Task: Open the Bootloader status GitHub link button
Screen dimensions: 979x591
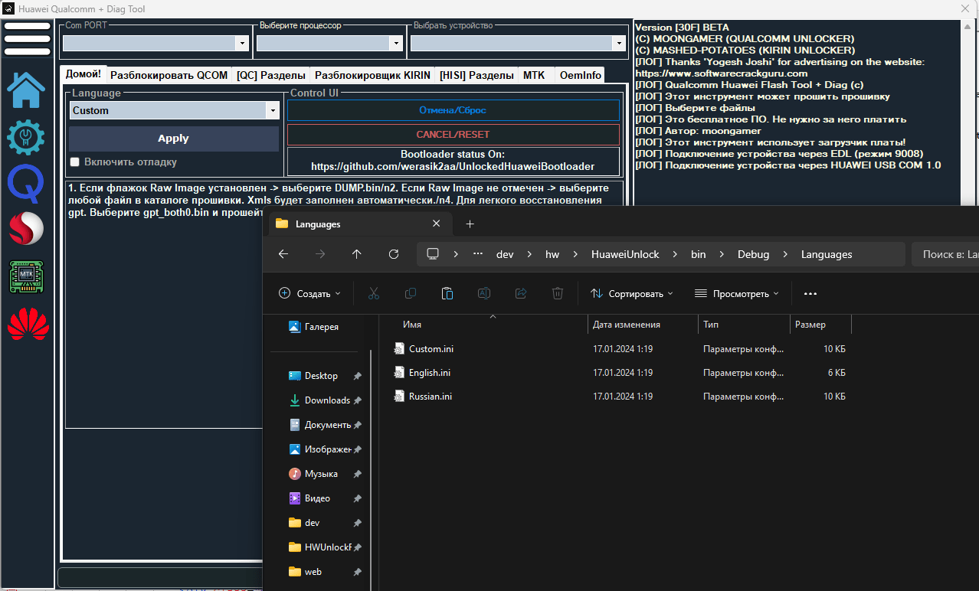Action: click(x=453, y=161)
